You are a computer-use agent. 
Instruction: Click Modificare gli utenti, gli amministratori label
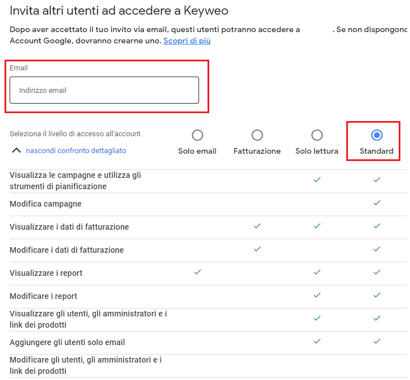(86, 365)
